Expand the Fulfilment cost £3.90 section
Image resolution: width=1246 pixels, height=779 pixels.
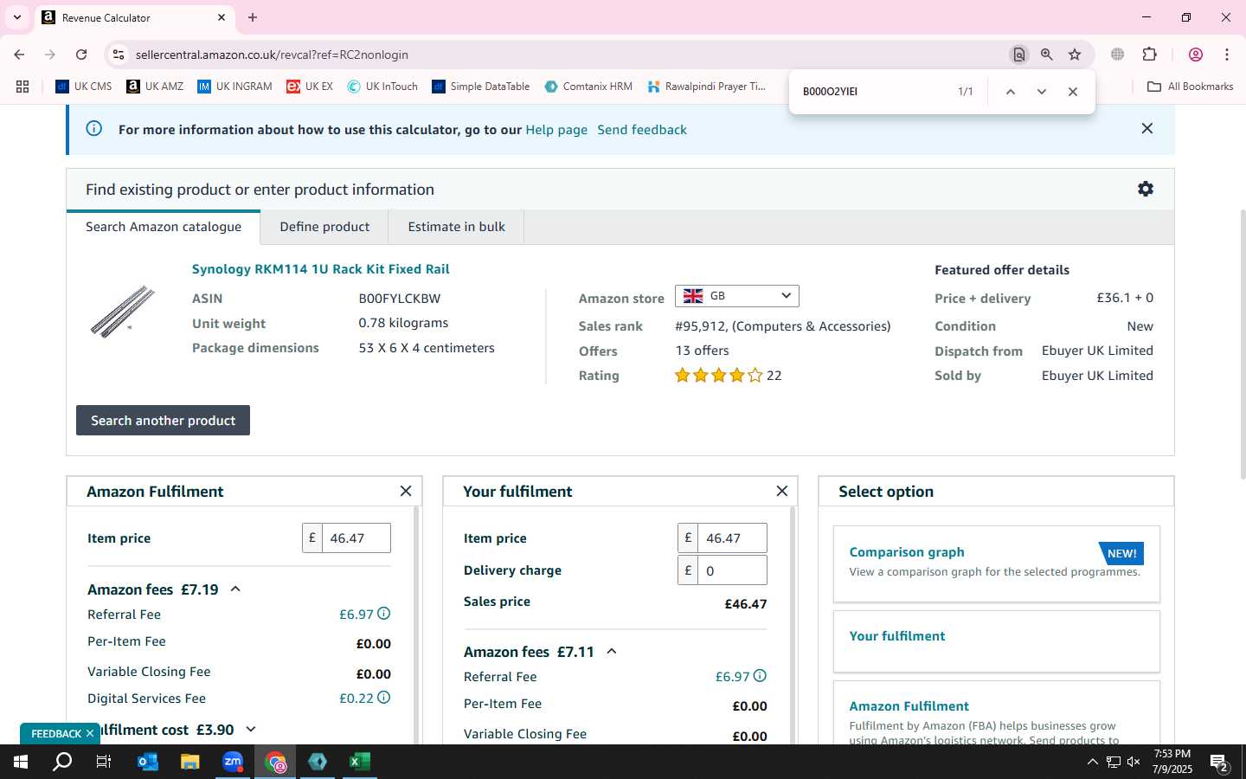click(251, 730)
